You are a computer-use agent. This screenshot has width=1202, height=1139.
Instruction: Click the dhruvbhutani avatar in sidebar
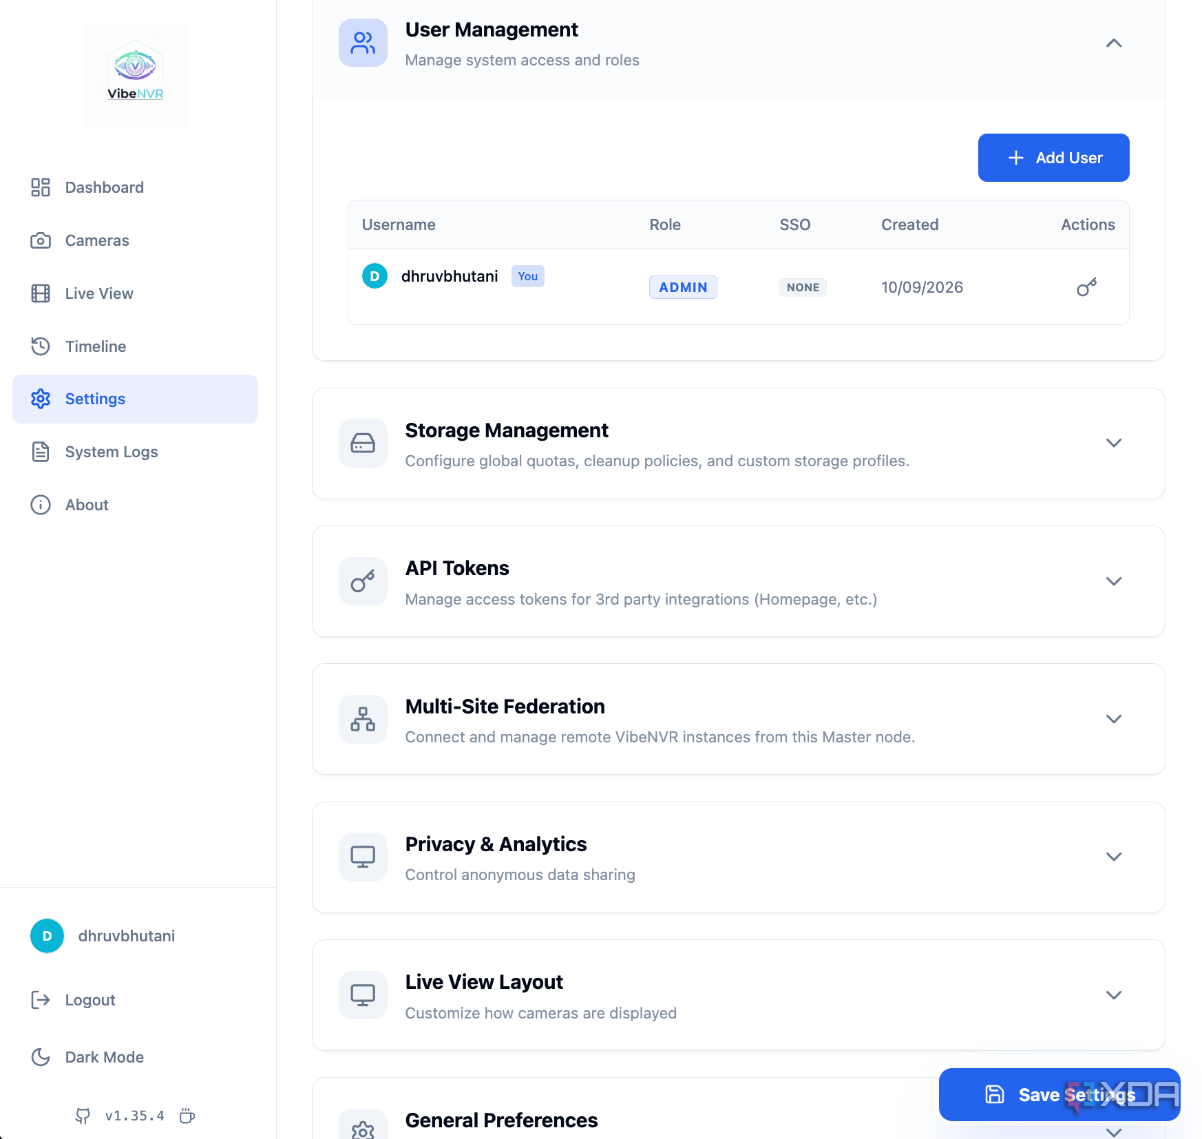(47, 936)
